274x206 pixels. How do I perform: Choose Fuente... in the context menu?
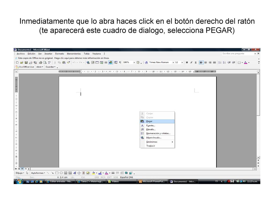click(157, 126)
